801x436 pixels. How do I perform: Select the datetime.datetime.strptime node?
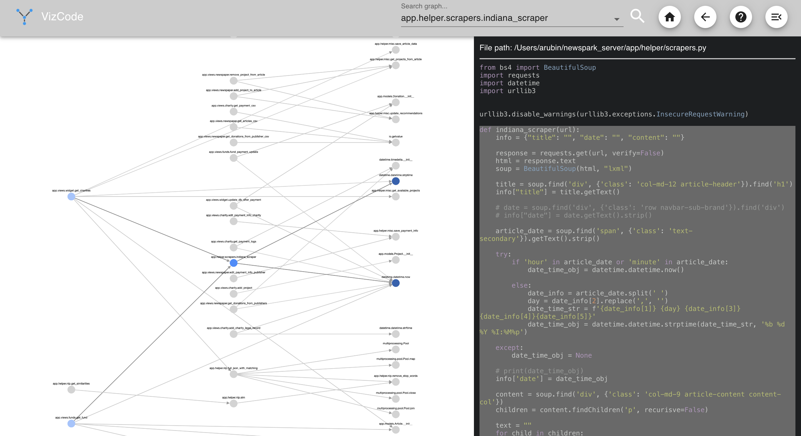tap(395, 181)
